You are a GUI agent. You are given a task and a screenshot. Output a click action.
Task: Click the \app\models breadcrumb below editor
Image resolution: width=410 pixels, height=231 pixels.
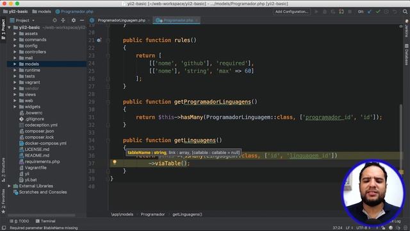pos(122,214)
